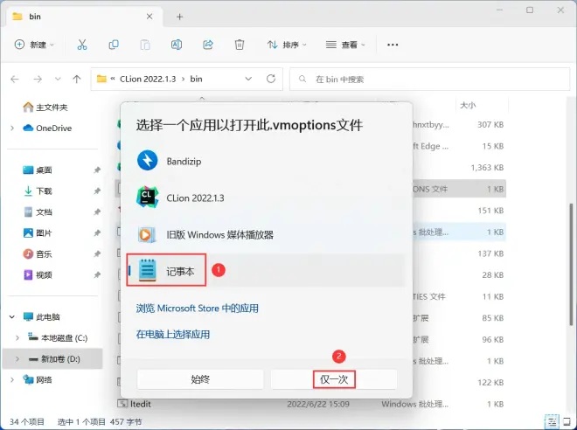Image resolution: width=577 pixels, height=430 pixels.
Task: Open OneDrive in sidebar
Action: pos(47,128)
